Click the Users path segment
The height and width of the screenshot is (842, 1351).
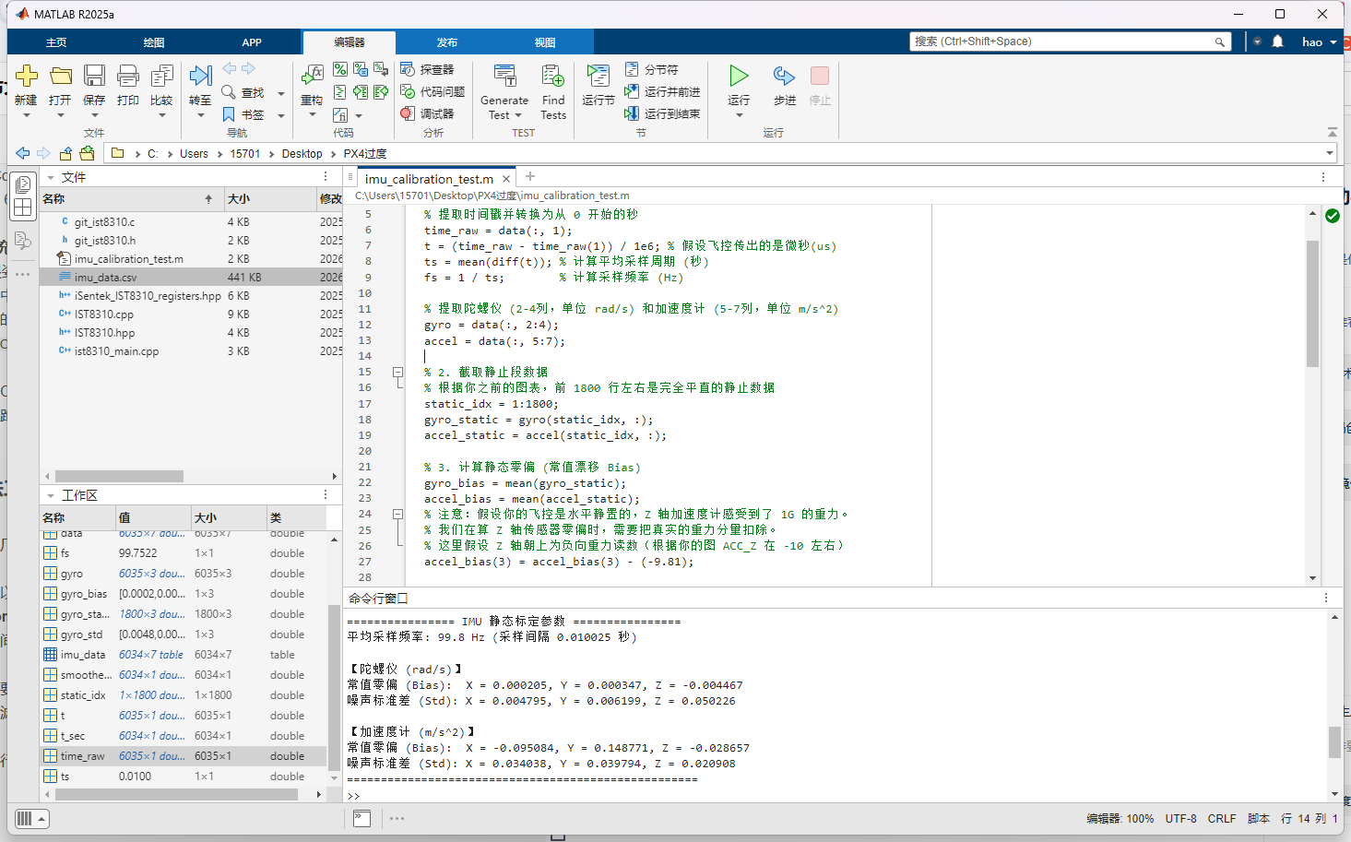pos(194,154)
